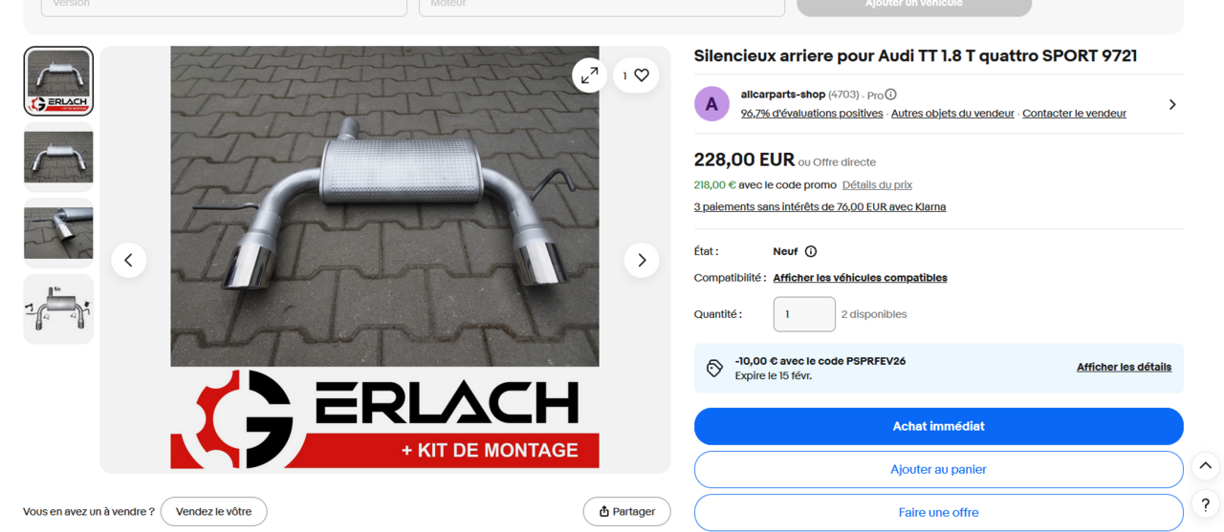
Task: Select the mounting kit diagram thumbnail
Action: 58,309
